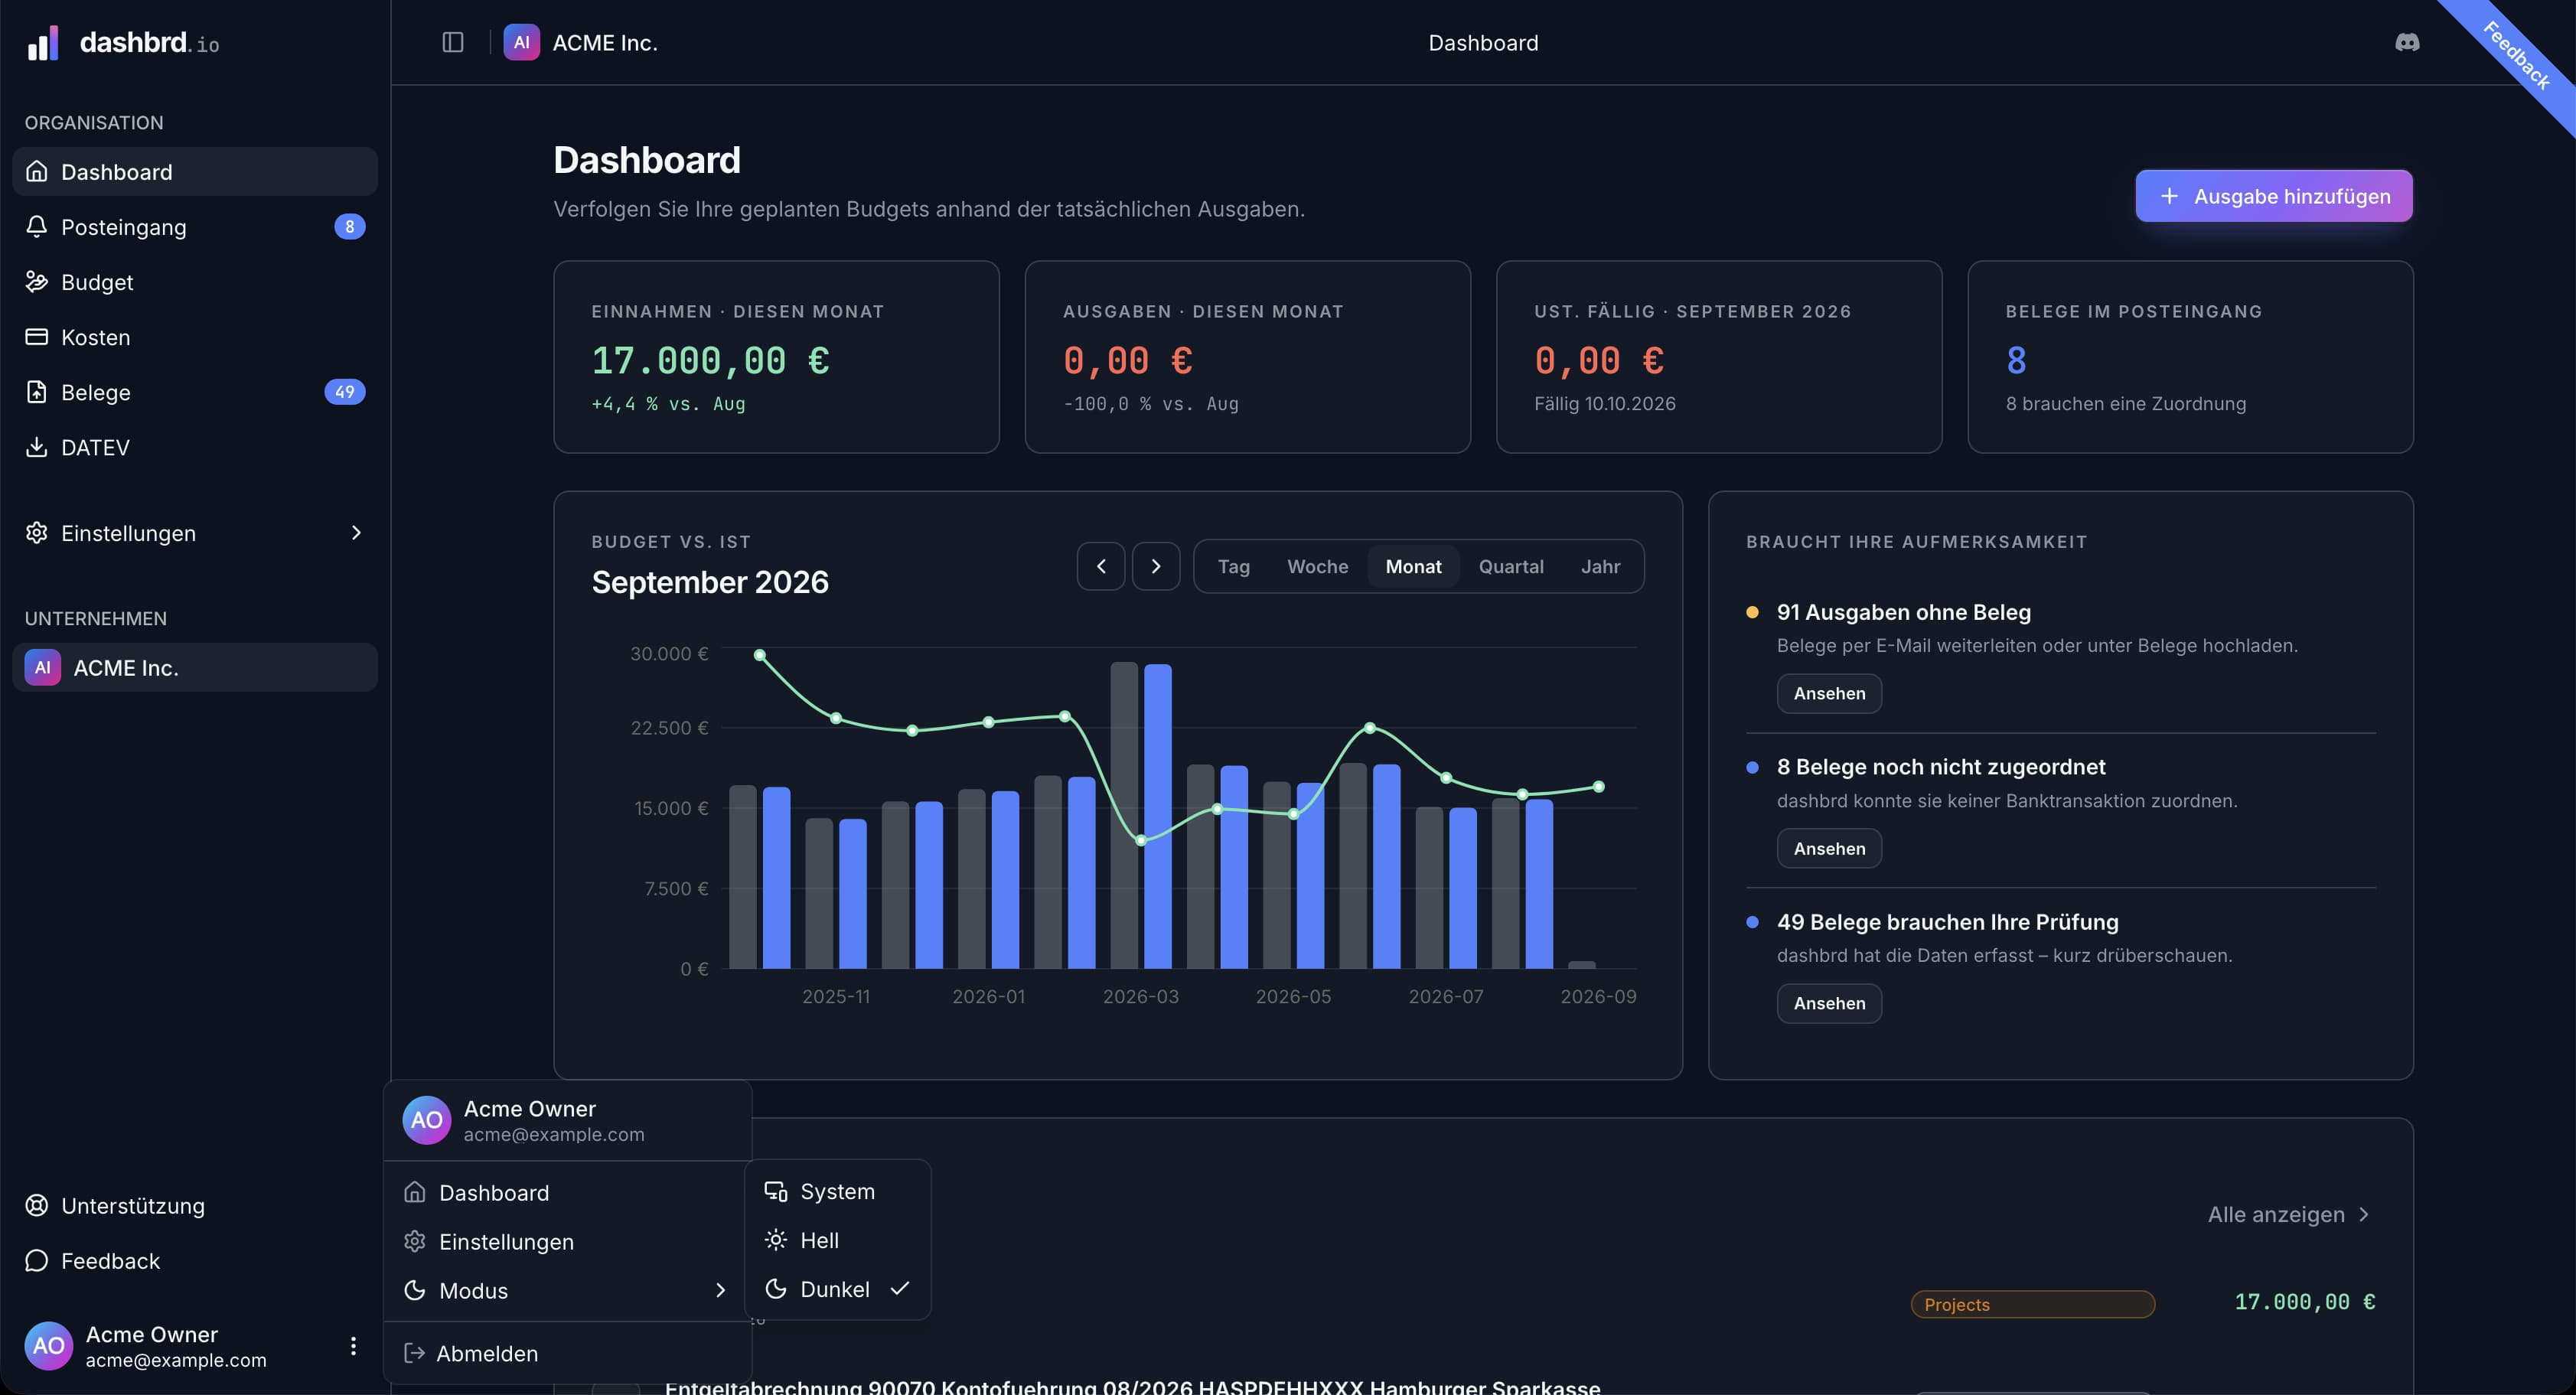The height and width of the screenshot is (1395, 2576).
Task: Click the Projects category tag
Action: pyautogui.click(x=2032, y=1304)
